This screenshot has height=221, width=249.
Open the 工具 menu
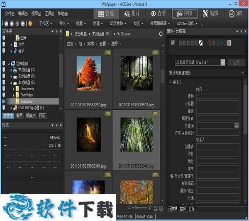49,14
